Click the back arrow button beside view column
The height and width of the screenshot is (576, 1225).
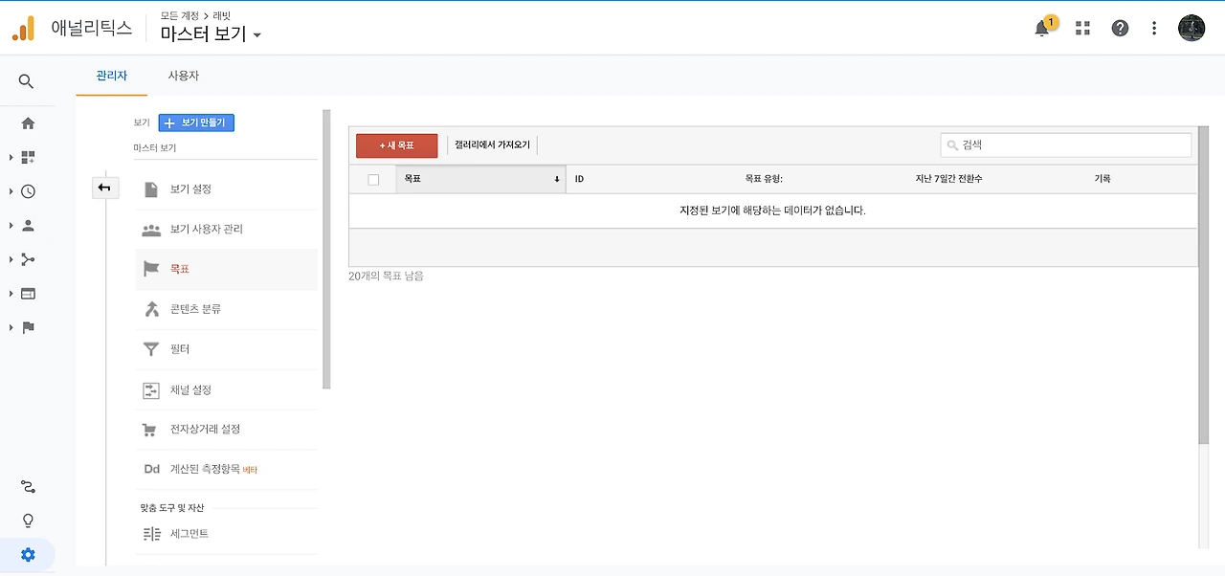[x=104, y=188]
